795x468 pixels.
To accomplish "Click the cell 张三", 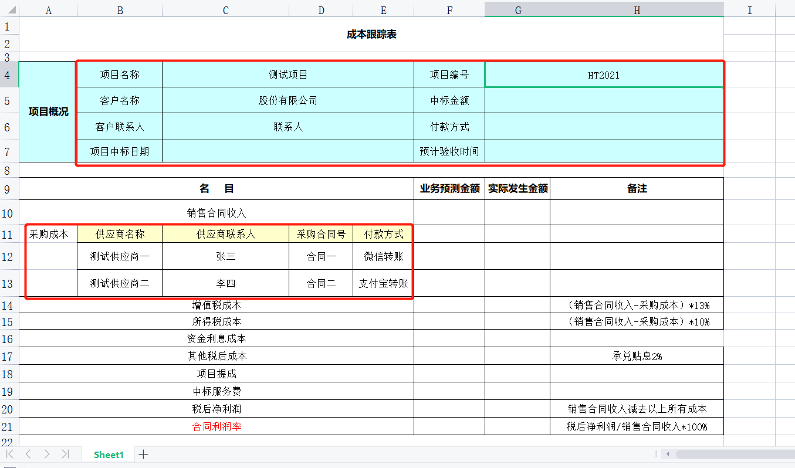I will [226, 256].
